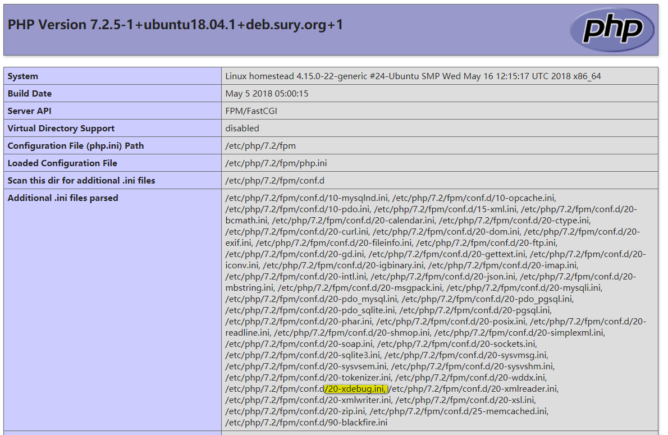This screenshot has height=435, width=668.
Task: Click the Virtual Directory Support label
Action: pos(61,129)
